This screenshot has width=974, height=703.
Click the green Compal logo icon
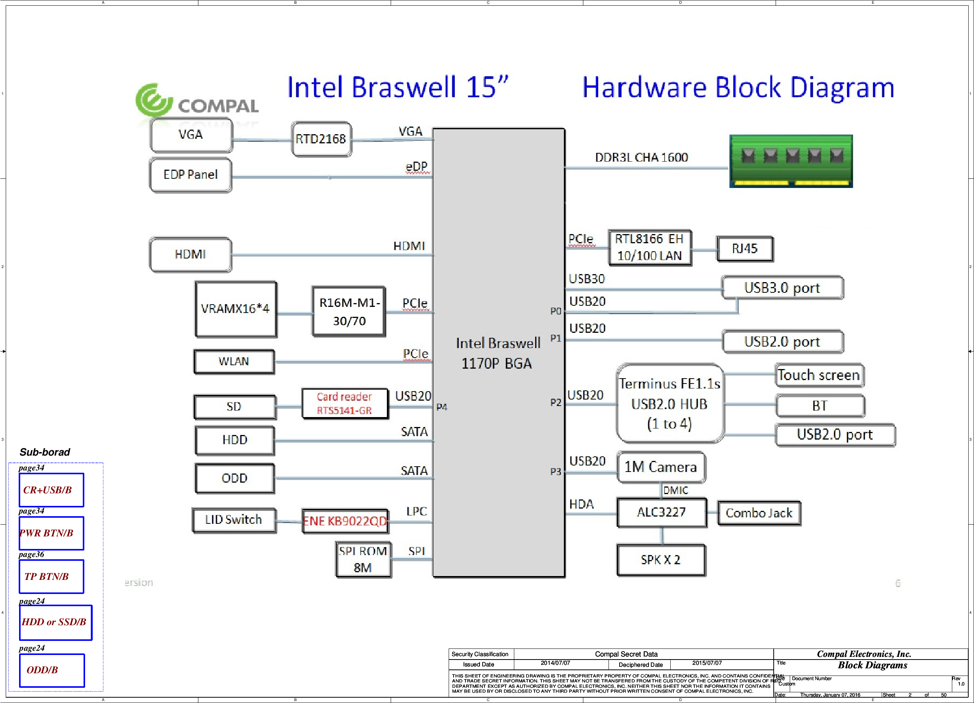click(x=153, y=100)
